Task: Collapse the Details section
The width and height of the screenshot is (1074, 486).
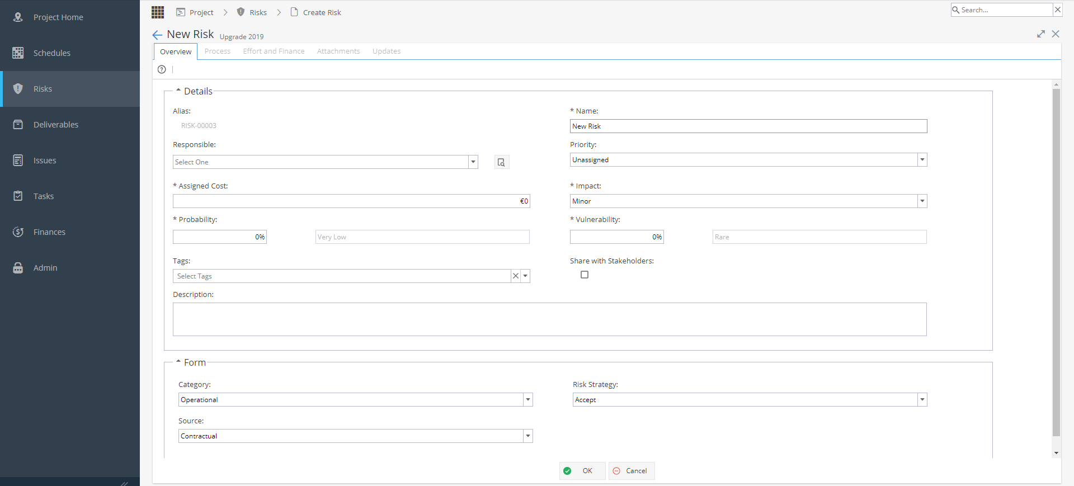Action: pyautogui.click(x=178, y=90)
